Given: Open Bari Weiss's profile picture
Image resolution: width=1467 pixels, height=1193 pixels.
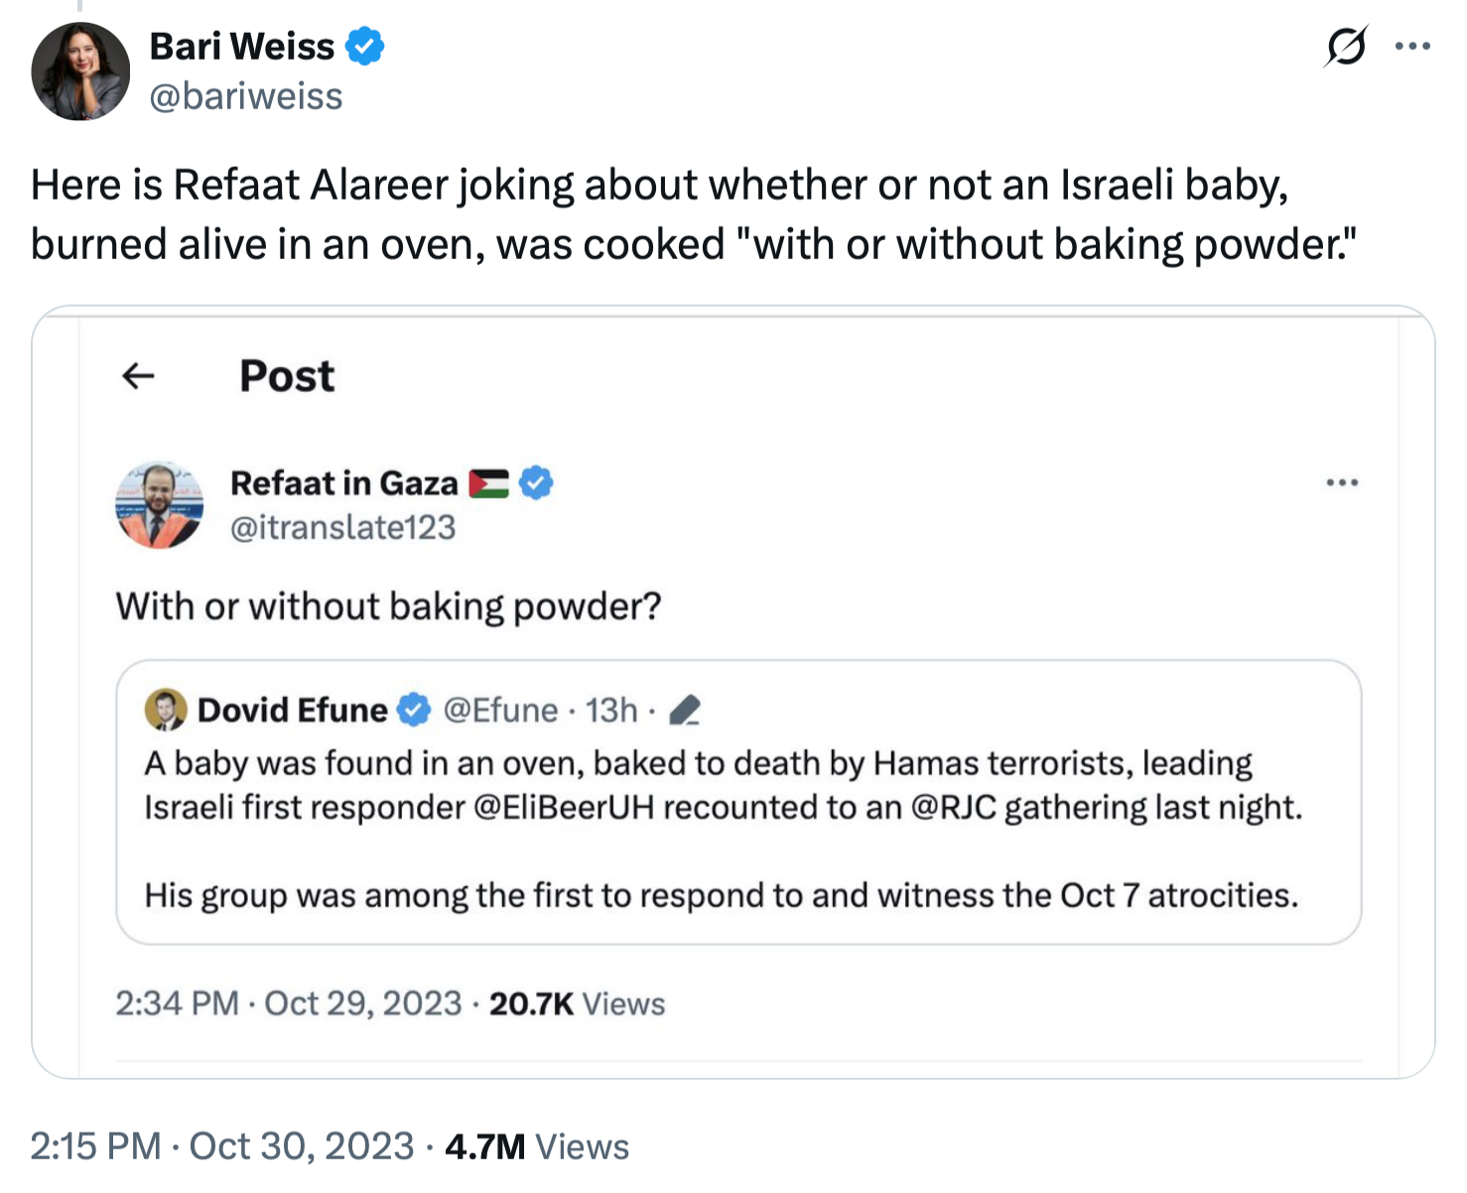Looking at the screenshot, I should pyautogui.click(x=80, y=71).
